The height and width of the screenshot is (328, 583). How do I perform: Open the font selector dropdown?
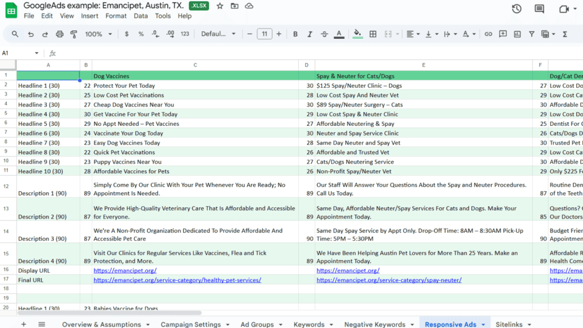[x=216, y=34]
